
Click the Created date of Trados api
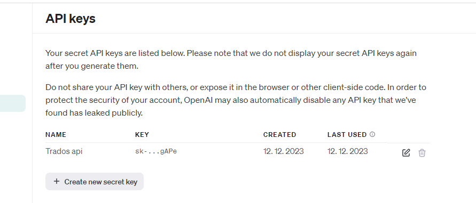(x=284, y=151)
